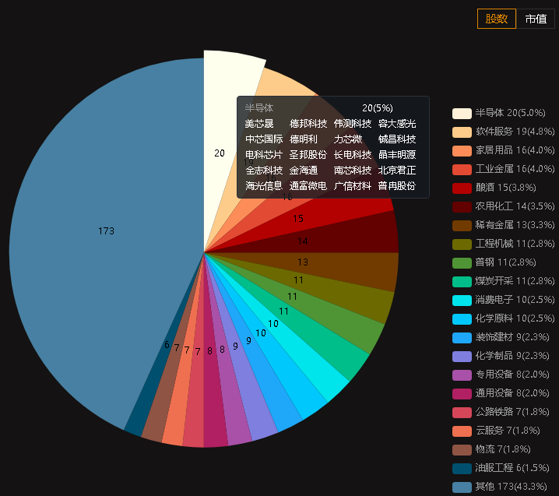Viewport: 559px width, 496px height.
Task: Click the 其他 legend color swatch
Action: (462, 487)
